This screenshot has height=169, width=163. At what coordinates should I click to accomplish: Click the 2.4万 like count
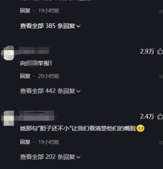pos(147,116)
